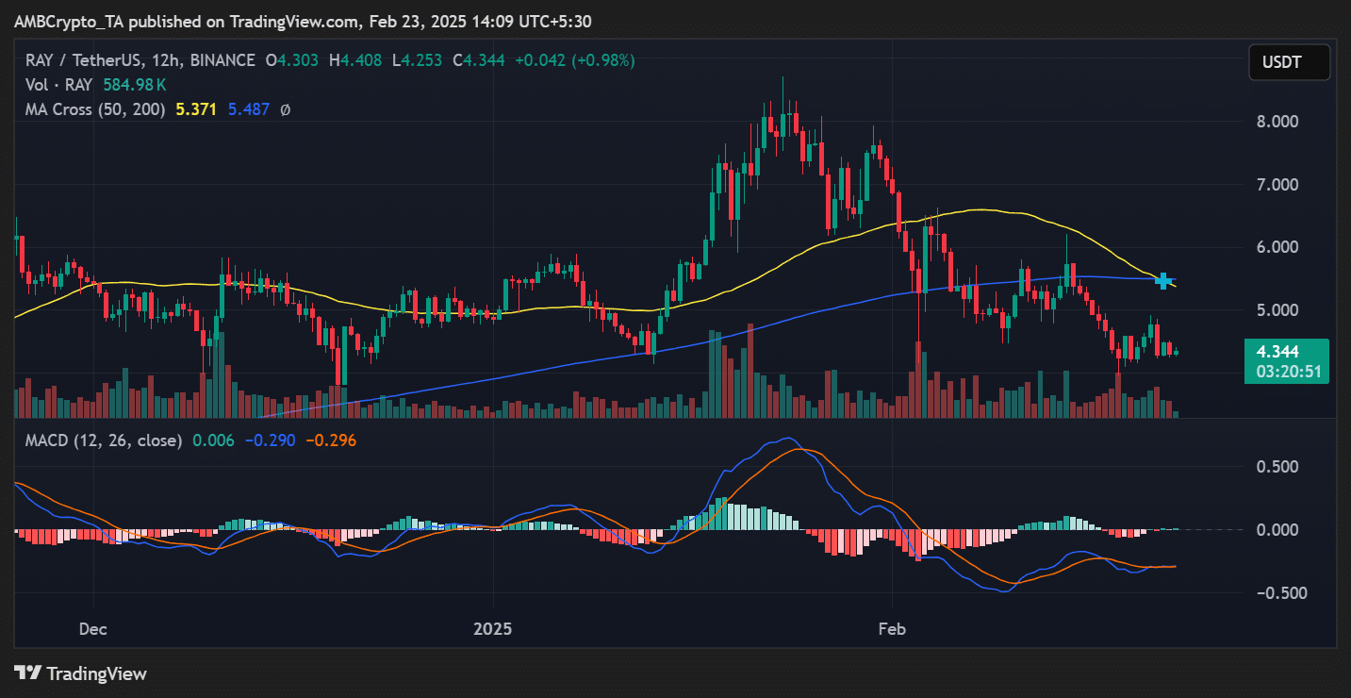Image resolution: width=1351 pixels, height=698 pixels.
Task: Click the TradingView logo
Action: click(81, 673)
